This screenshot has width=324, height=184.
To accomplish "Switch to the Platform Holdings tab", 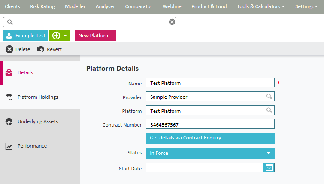I will 37,97.
